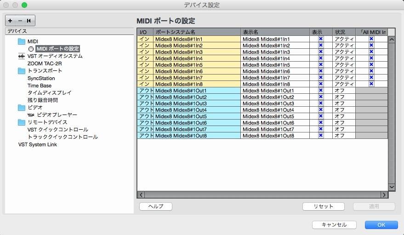Viewport: 404px width, 235px height.
Task: Click the リモートデバイス folder label
Action: 47,122
